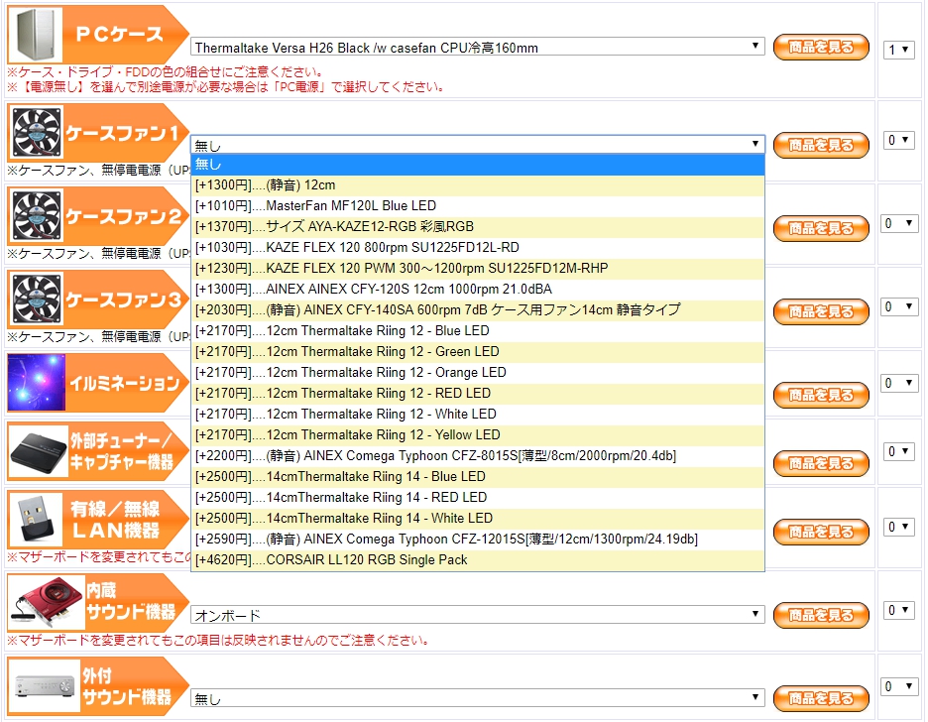Viewport: 928px width, 722px height.
Task: Select Riing 12 RED LED option
Action: point(478,393)
